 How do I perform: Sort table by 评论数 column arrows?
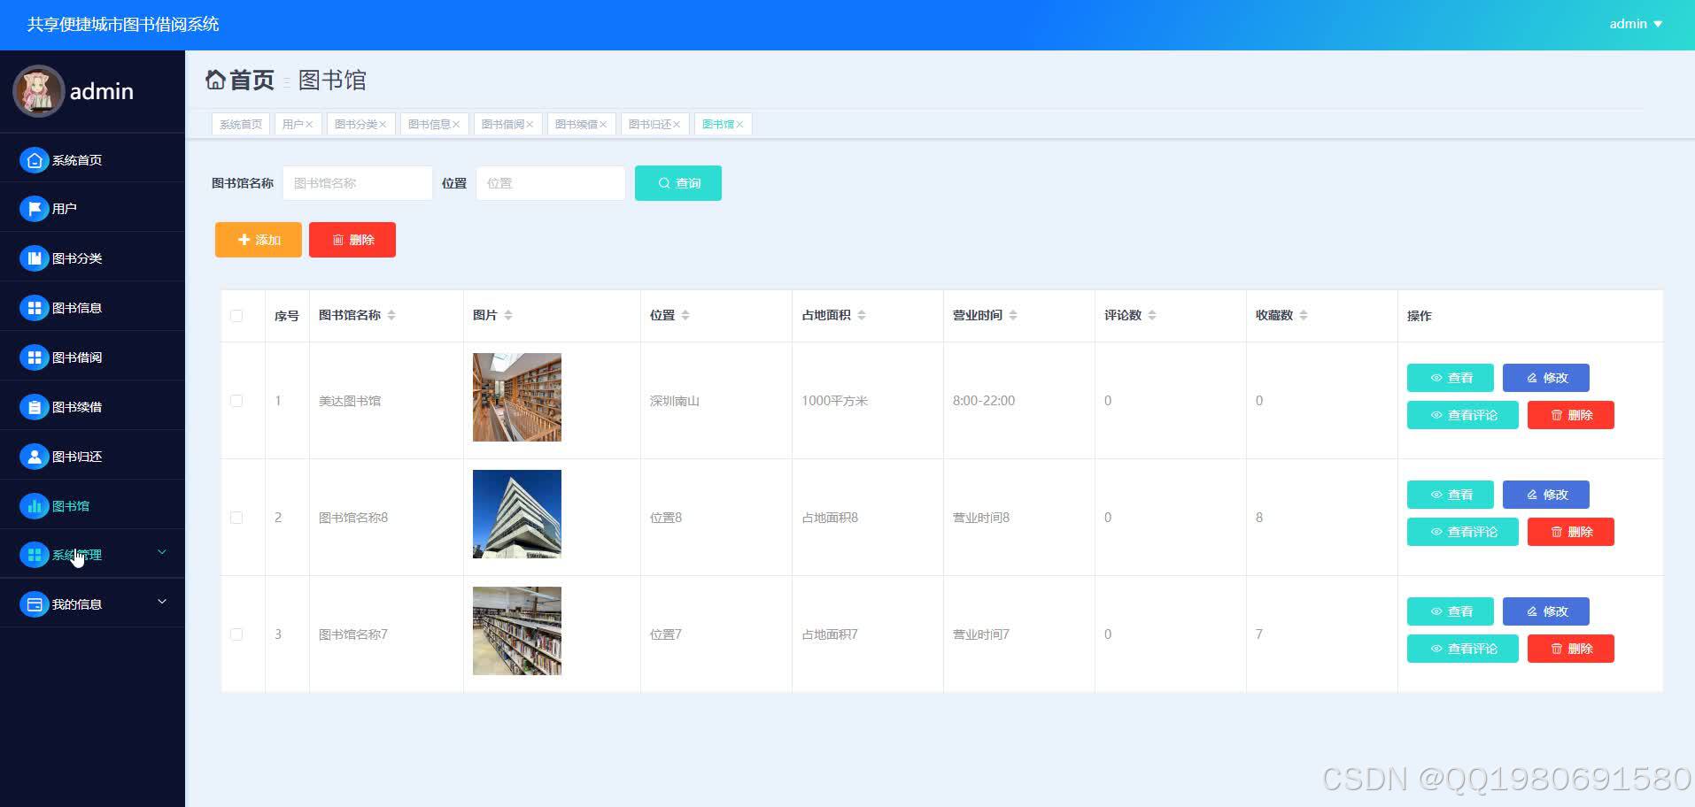tap(1152, 315)
